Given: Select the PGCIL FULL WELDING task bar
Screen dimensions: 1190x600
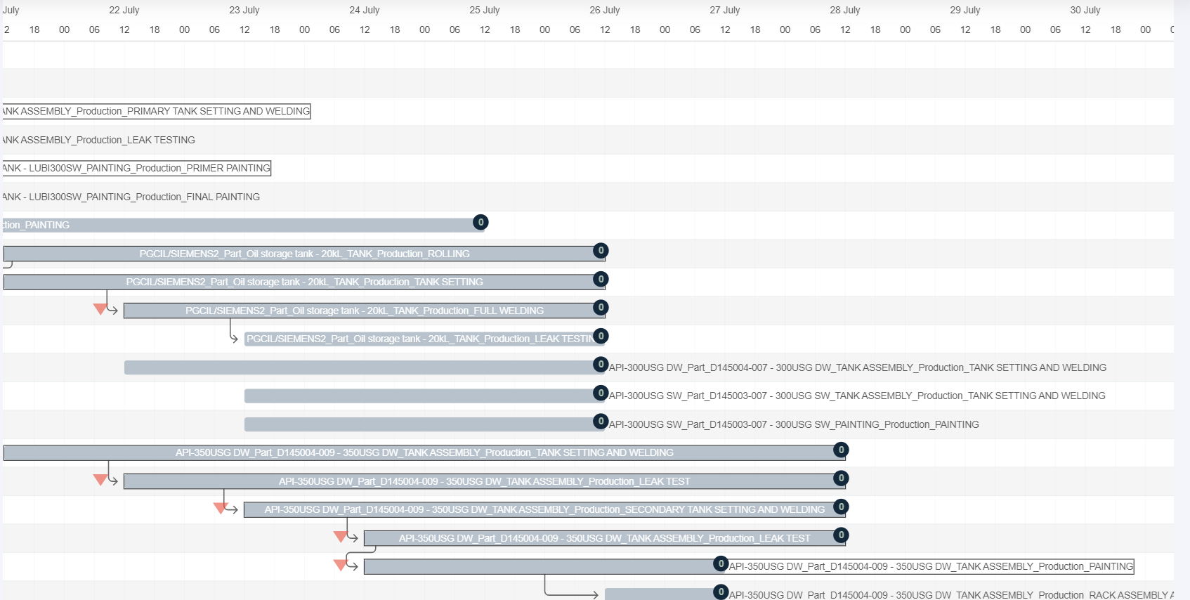Looking at the screenshot, I should 365,311.
